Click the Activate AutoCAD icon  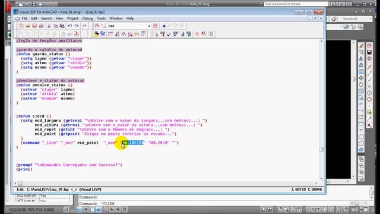click(x=96, y=34)
